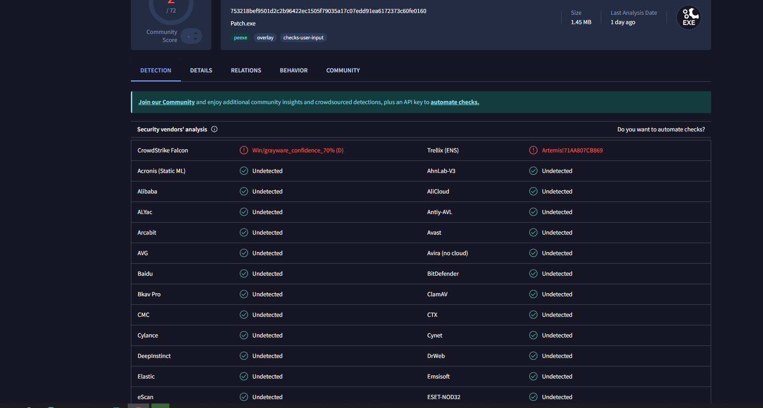Click the checkmark icon in BitDefender row
Image resolution: width=763 pixels, height=408 pixels.
tap(533, 273)
